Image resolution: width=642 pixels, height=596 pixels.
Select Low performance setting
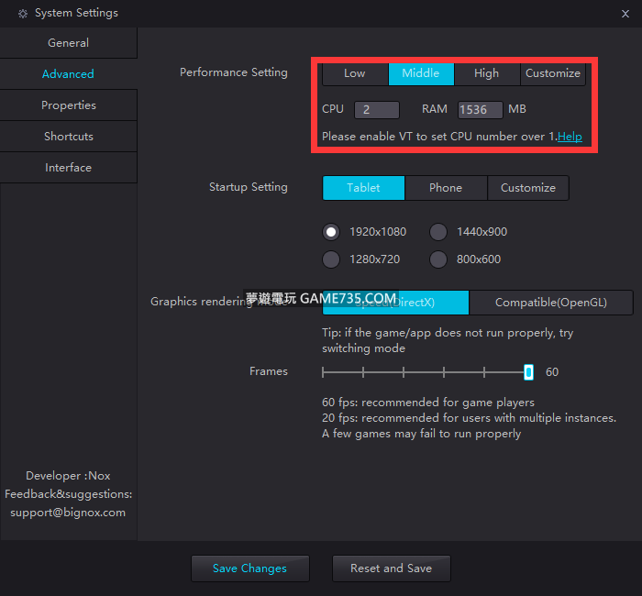click(x=355, y=73)
